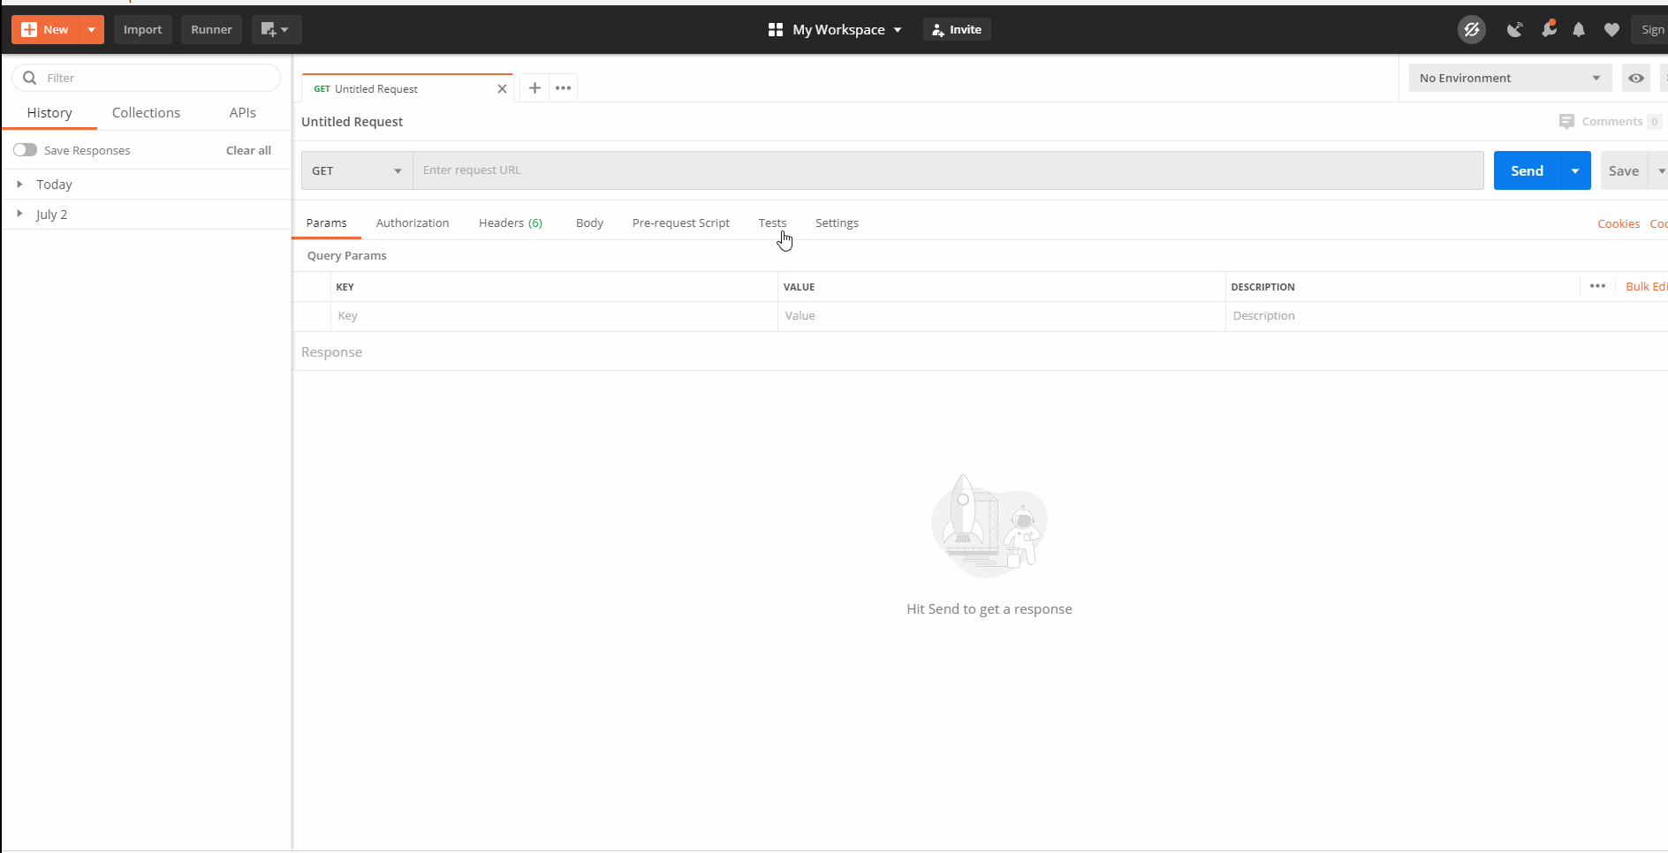Click the Send button
Viewport: 1668px width, 853px height.
[1527, 170]
